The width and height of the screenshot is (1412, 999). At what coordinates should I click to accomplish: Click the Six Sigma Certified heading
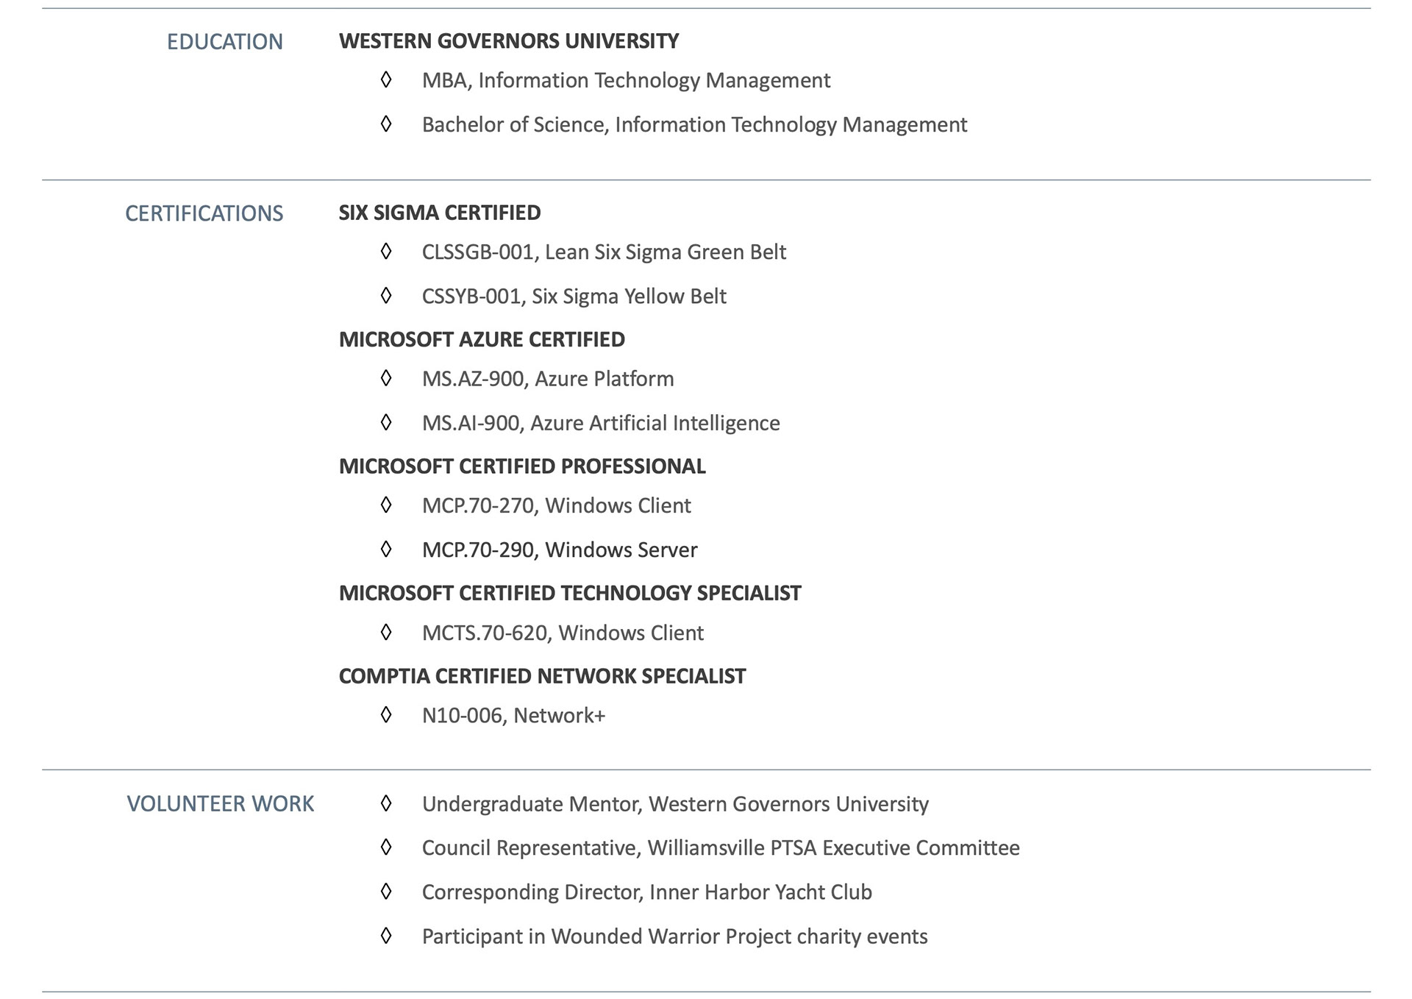[x=439, y=213]
